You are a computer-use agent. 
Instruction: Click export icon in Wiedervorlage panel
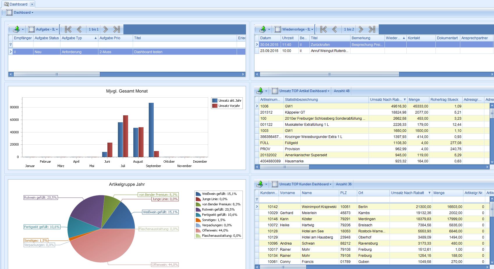(x=263, y=29)
